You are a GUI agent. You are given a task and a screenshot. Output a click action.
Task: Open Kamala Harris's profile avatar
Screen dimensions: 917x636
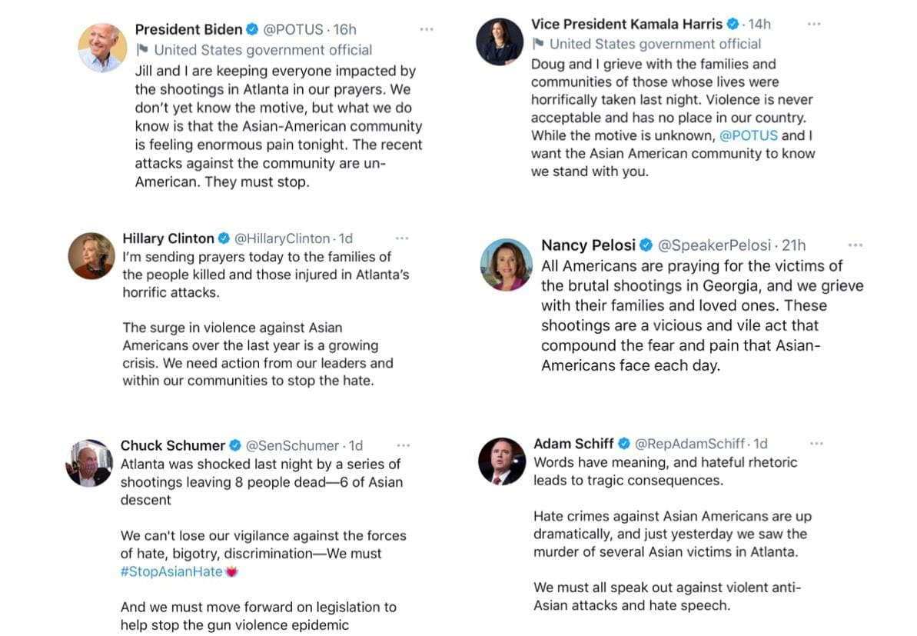coord(500,42)
